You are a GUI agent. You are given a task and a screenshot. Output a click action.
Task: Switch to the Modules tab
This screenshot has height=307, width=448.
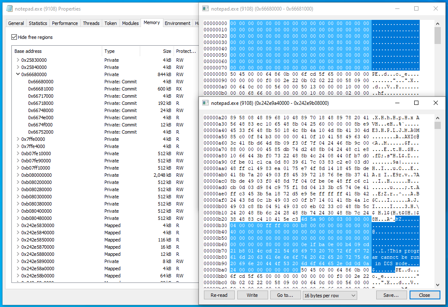130,23
